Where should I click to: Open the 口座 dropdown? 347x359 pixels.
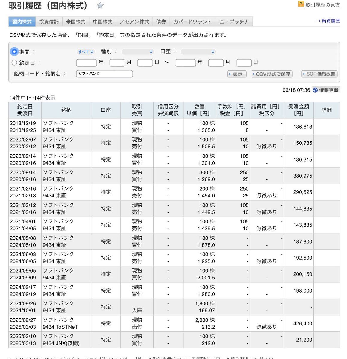[198, 52]
